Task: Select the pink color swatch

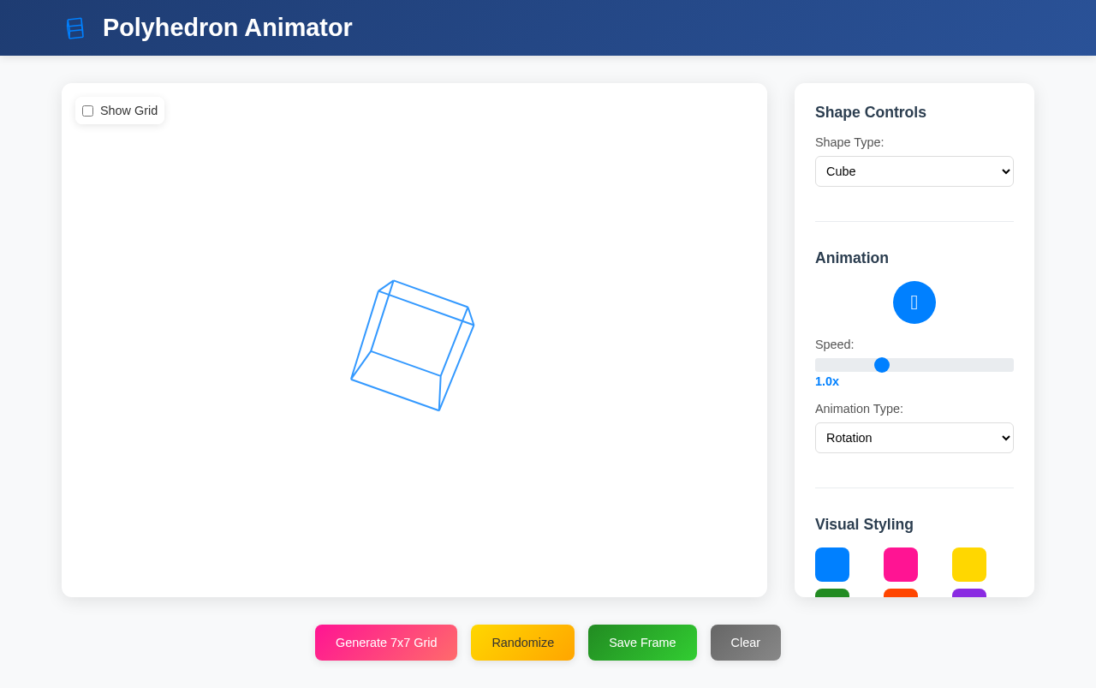Action: click(900, 565)
